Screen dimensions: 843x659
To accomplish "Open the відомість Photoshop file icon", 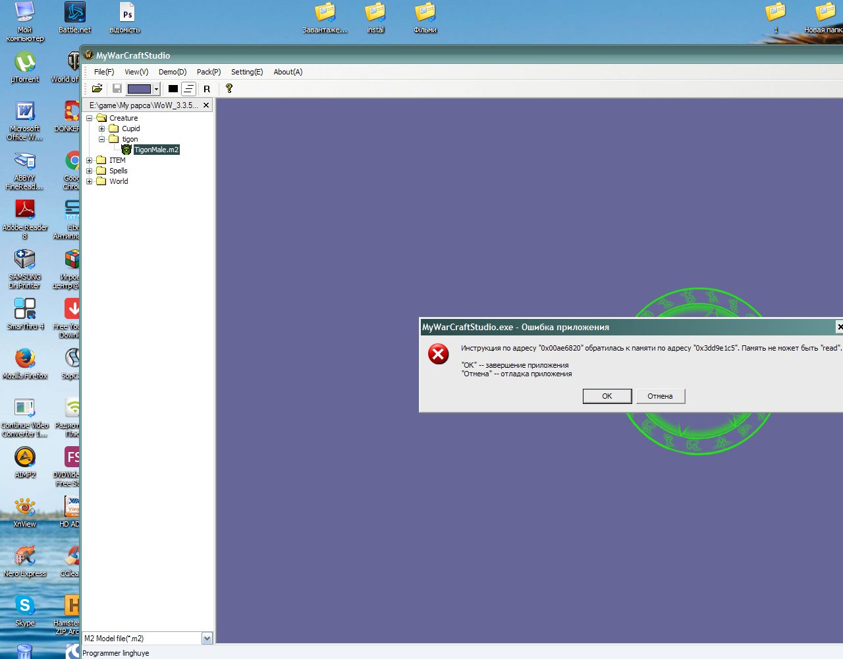I will [x=125, y=18].
